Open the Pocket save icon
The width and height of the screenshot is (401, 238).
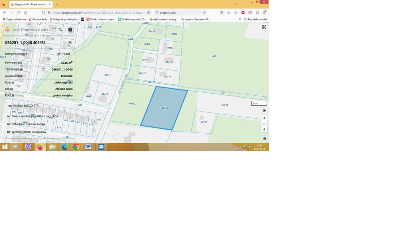point(222,12)
